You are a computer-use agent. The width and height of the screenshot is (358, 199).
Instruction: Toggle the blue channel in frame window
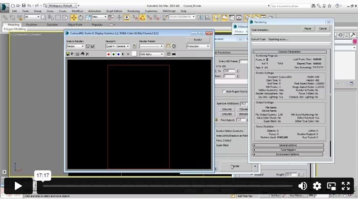(118, 54)
